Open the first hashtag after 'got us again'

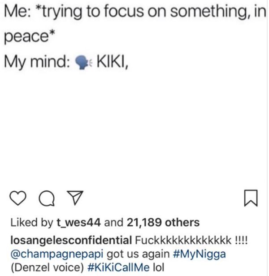click(x=199, y=254)
